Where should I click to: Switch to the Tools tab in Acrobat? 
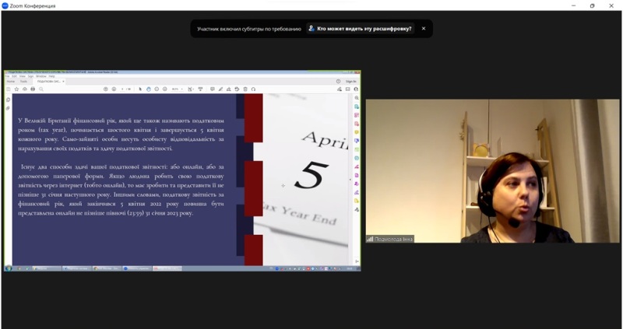(x=22, y=81)
